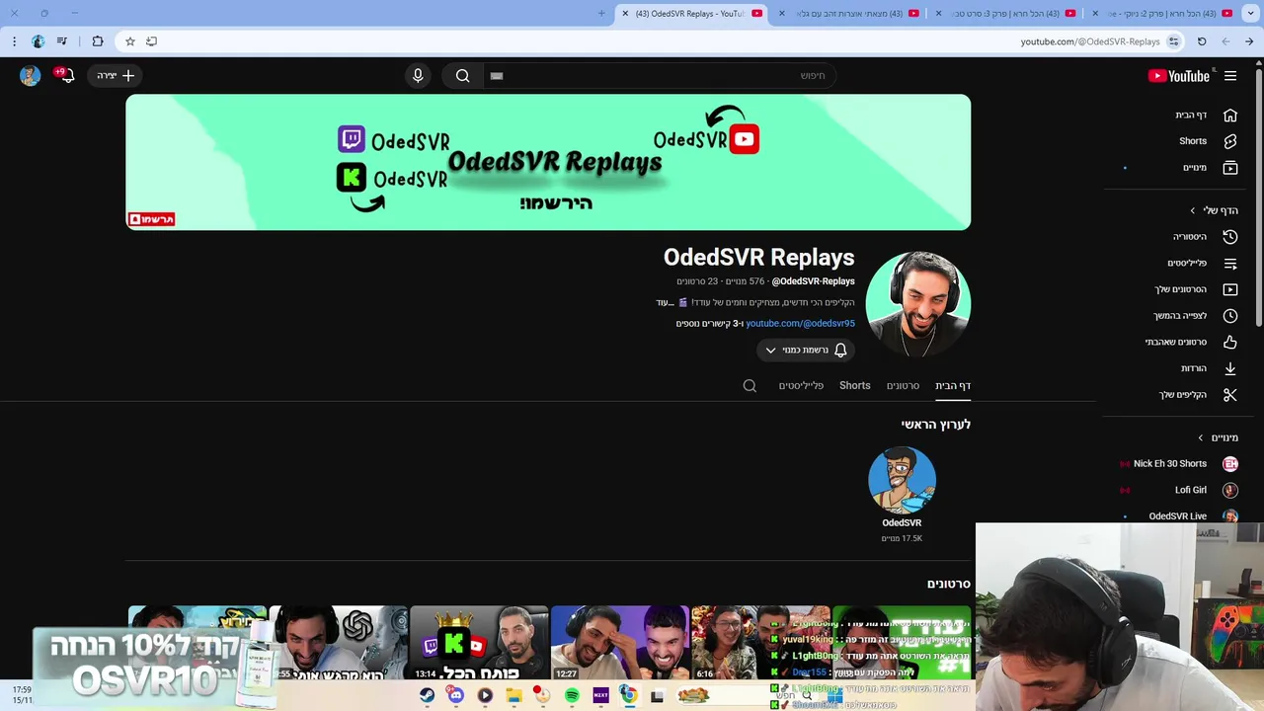Open the video thumbnail with 6:16 duration
The height and width of the screenshot is (711, 1264).
pyautogui.click(x=760, y=643)
